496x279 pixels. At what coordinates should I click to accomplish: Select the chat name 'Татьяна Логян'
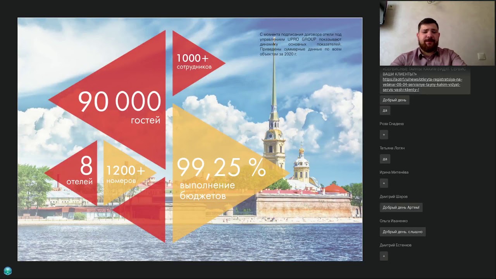[392, 148]
